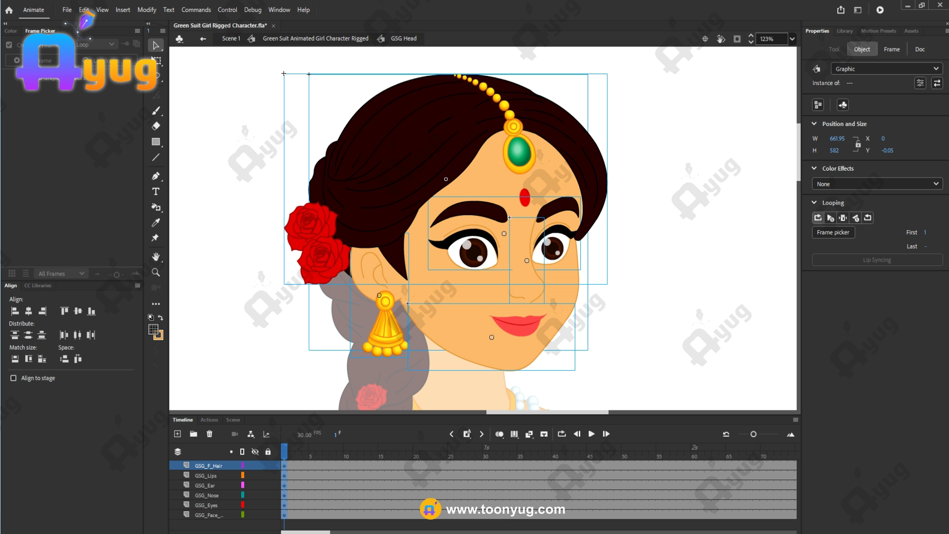Pick the Eyedropper tool
This screenshot has height=534, width=949.
point(156,222)
